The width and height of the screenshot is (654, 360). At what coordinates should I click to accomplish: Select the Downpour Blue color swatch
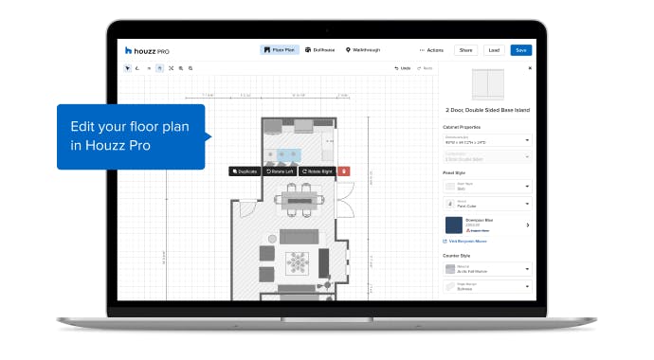(x=454, y=225)
